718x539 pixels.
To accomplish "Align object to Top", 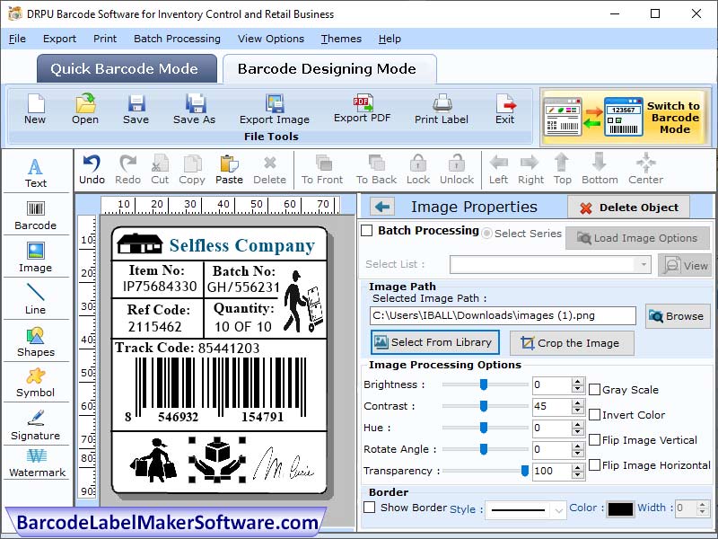I will point(563,170).
